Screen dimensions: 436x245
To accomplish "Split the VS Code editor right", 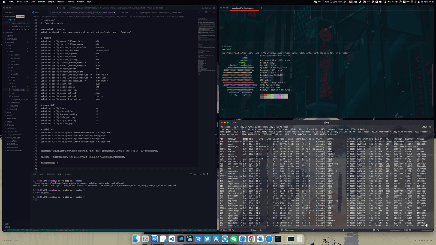I will (210, 12).
